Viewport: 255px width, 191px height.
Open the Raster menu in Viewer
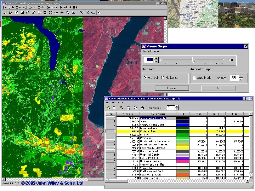(33, 7)
